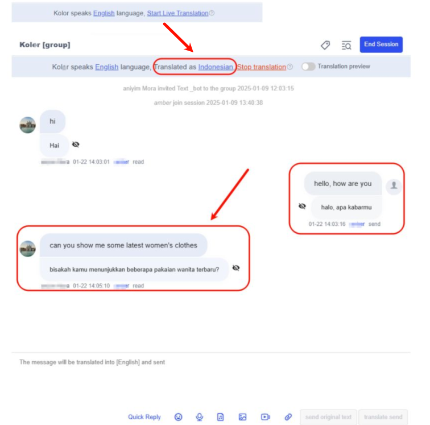
Task: Send a video using video icon
Action: click(265, 417)
